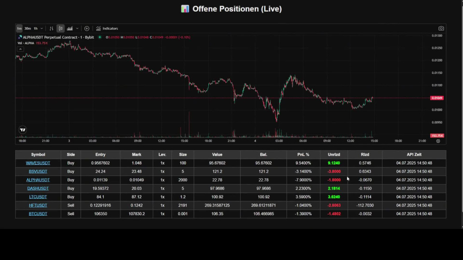
Task: Select the 1m chart interval
Action: point(19,29)
